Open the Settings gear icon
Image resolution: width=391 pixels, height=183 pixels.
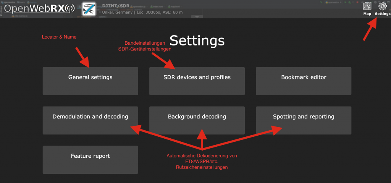point(383,8)
